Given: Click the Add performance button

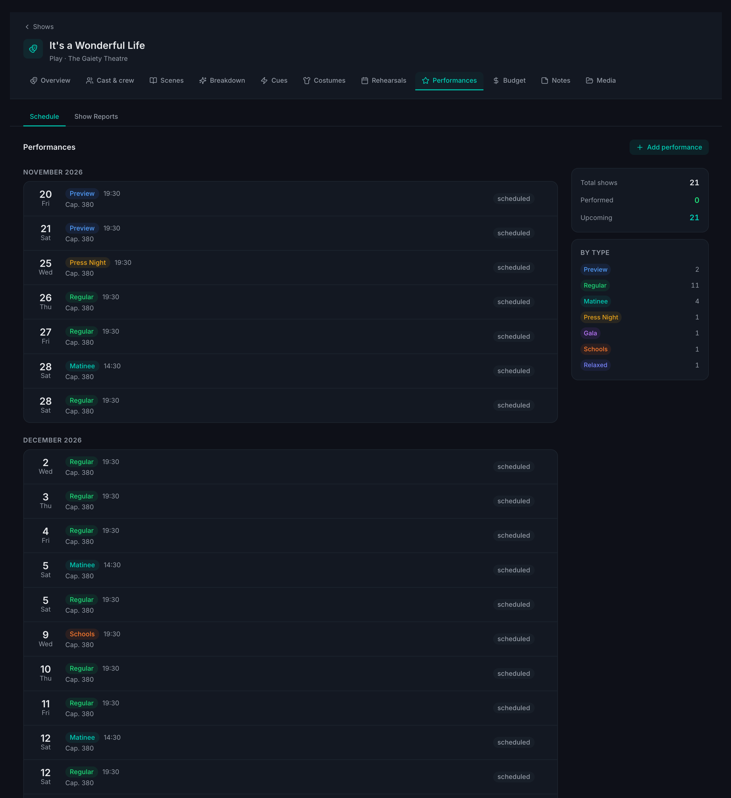Looking at the screenshot, I should click(669, 147).
